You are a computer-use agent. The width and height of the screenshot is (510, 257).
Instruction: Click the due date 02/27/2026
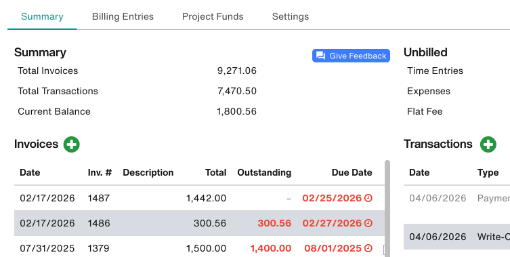point(332,223)
